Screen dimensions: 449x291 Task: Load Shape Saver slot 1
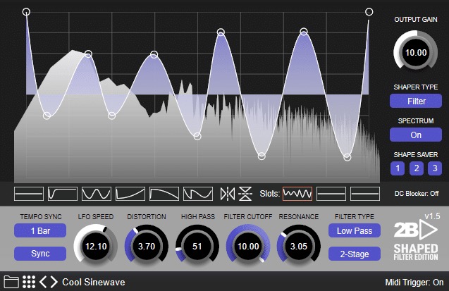coord(398,168)
